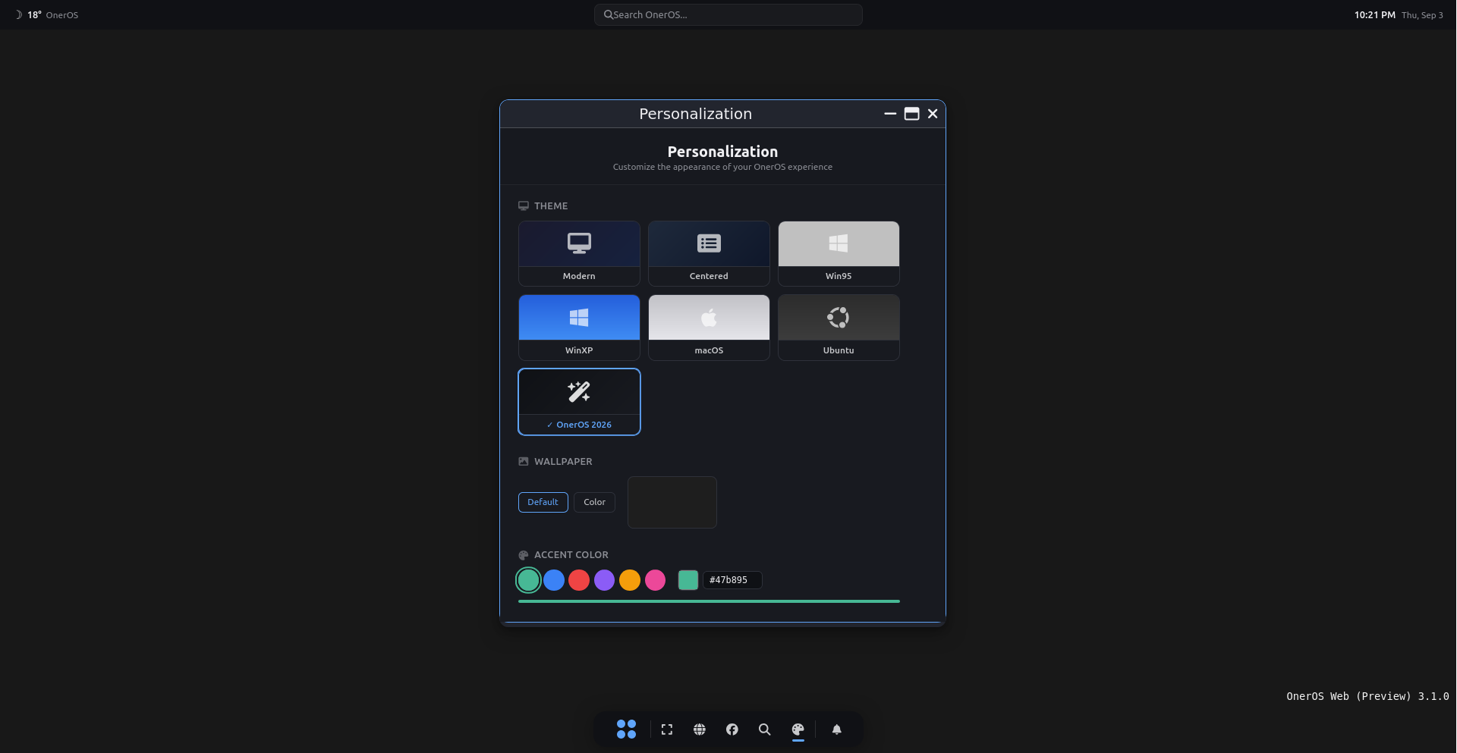Minimize the Personalization window
Image resolution: width=1457 pixels, height=753 pixels.
[890, 114]
